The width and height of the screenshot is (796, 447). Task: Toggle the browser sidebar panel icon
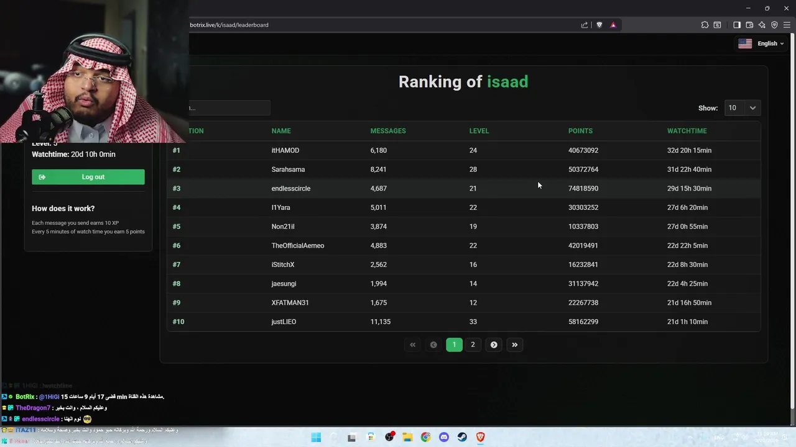[737, 25]
